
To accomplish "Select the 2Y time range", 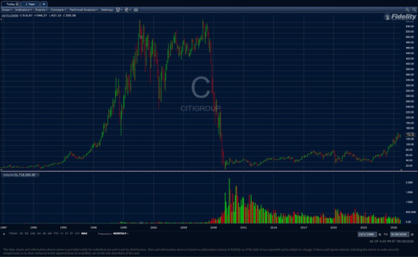I will point(66,233).
